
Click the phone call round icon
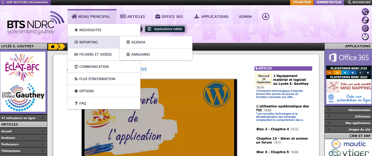pyautogui.click(x=365, y=12)
